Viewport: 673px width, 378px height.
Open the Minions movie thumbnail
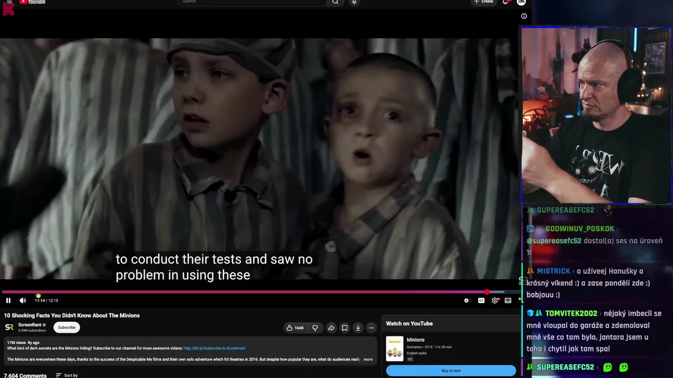click(395, 349)
